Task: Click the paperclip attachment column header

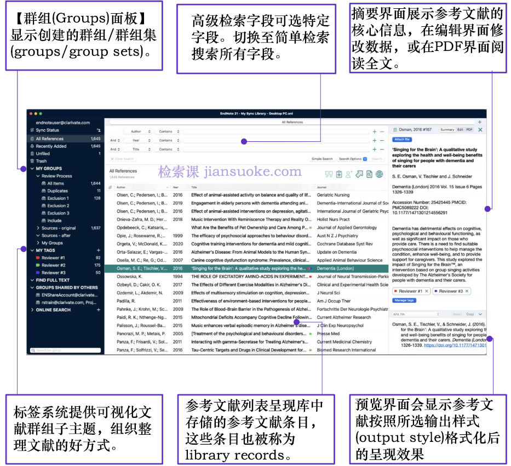Action: click(110, 187)
